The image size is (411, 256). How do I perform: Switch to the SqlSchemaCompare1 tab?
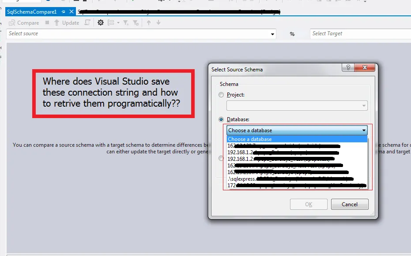[32, 12]
